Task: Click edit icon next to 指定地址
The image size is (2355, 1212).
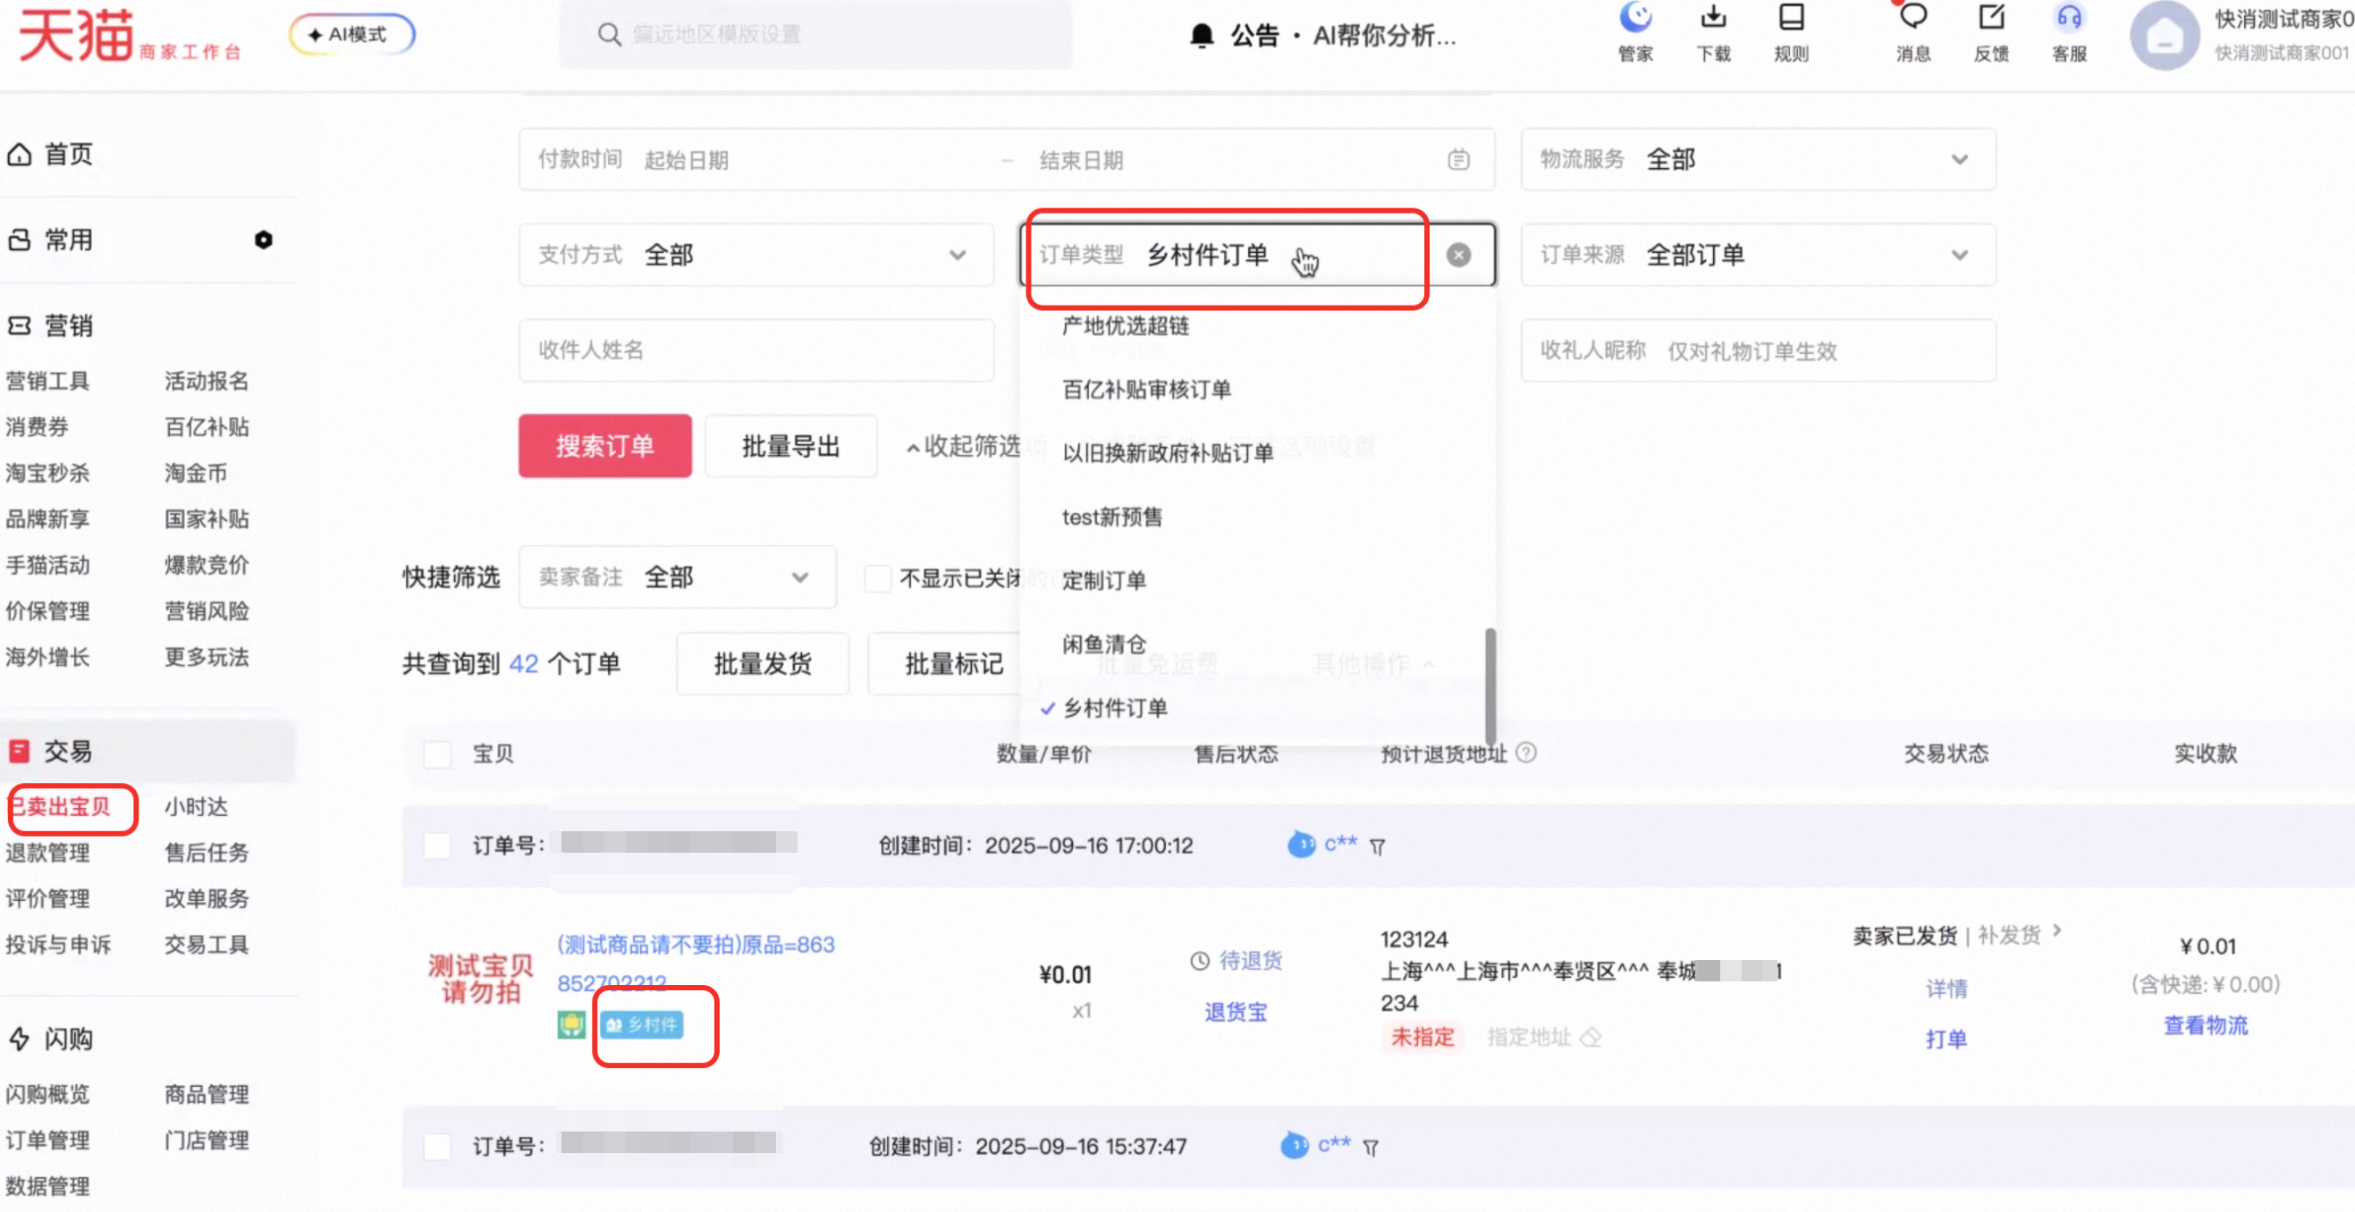Action: (1591, 1038)
